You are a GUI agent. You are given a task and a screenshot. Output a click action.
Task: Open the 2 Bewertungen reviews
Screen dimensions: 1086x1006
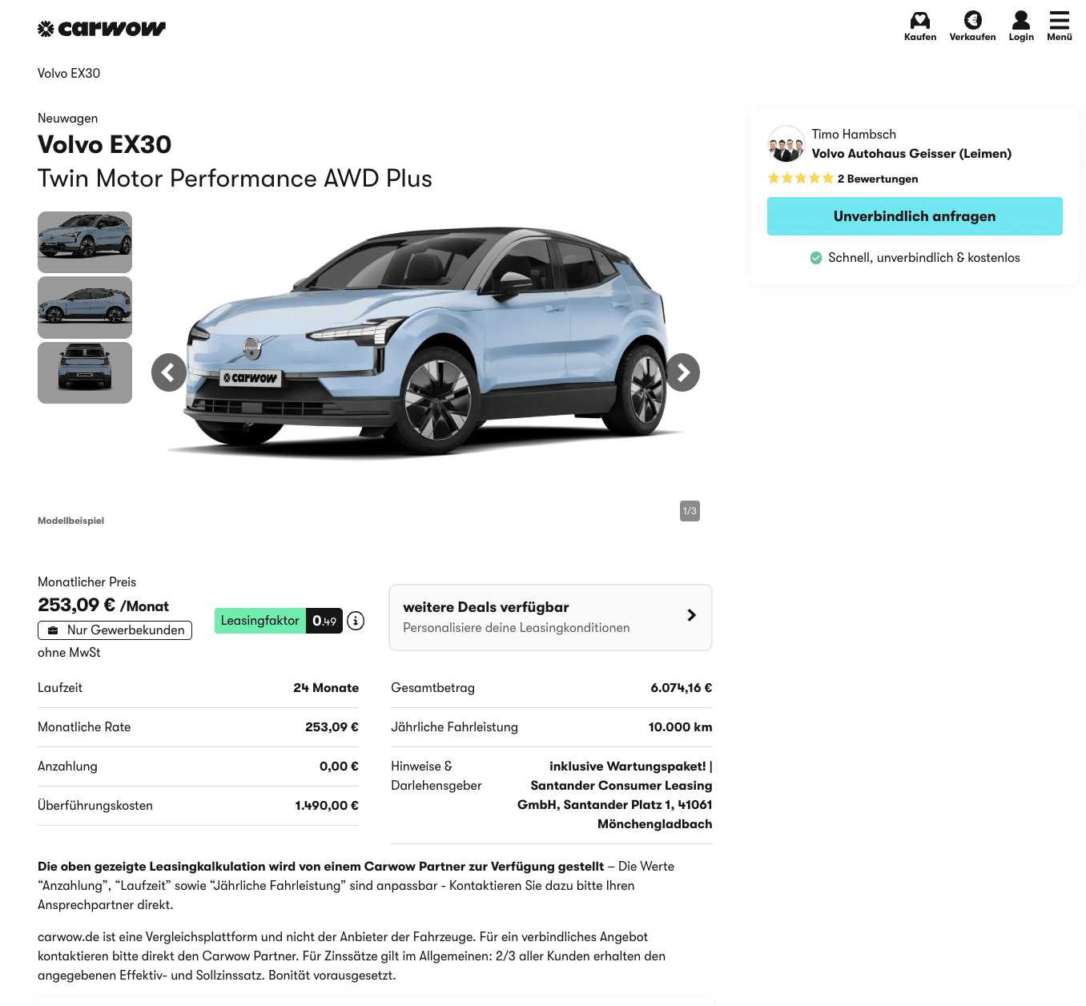(x=878, y=179)
